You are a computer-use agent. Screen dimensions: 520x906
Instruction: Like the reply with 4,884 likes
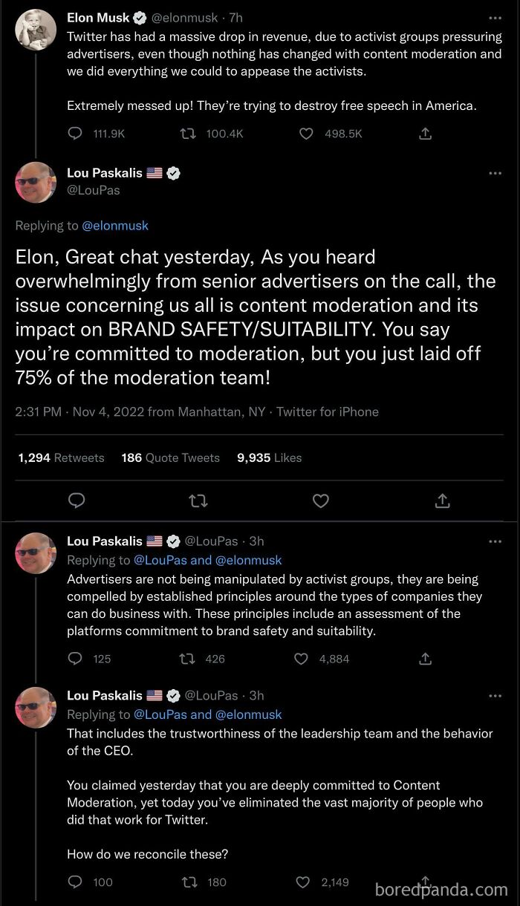[x=302, y=659]
